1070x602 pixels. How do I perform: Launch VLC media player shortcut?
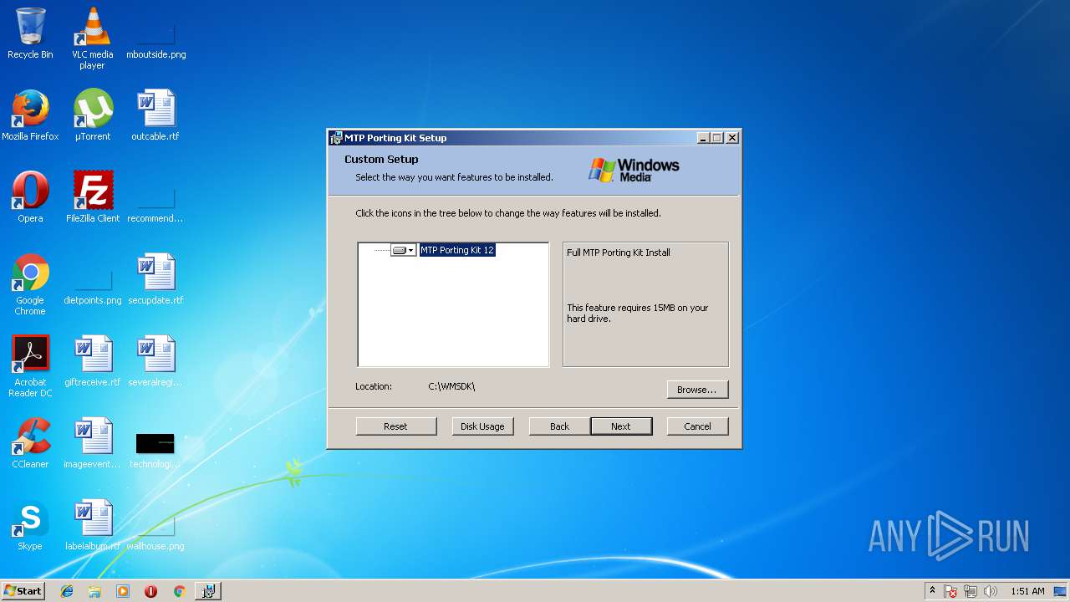(92, 38)
